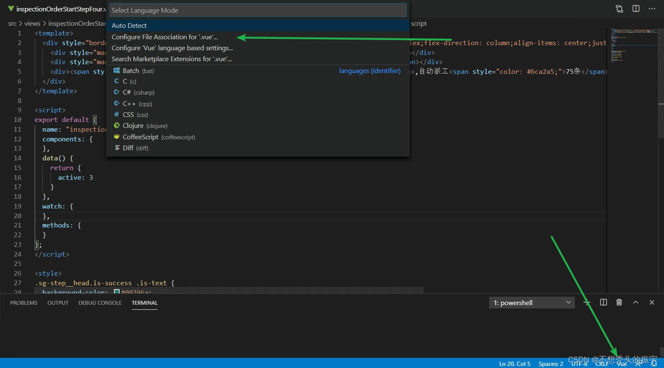
Task: Pick the C++ (cpp) language
Action: 258,104
